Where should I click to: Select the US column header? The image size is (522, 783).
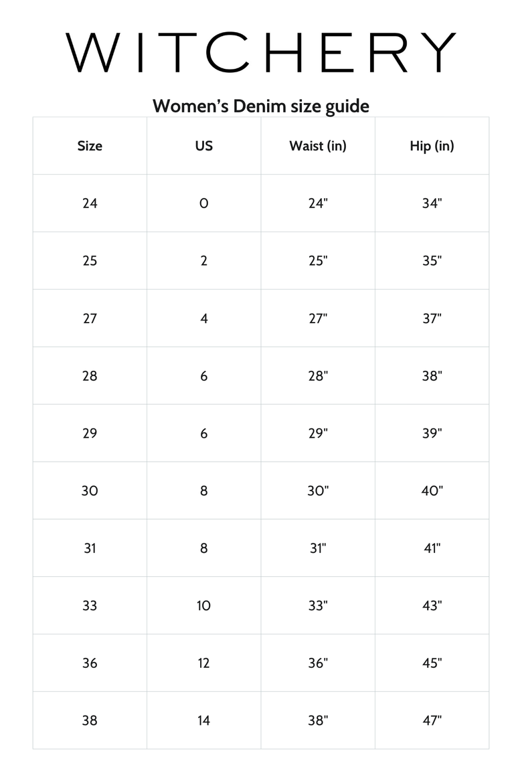click(204, 146)
